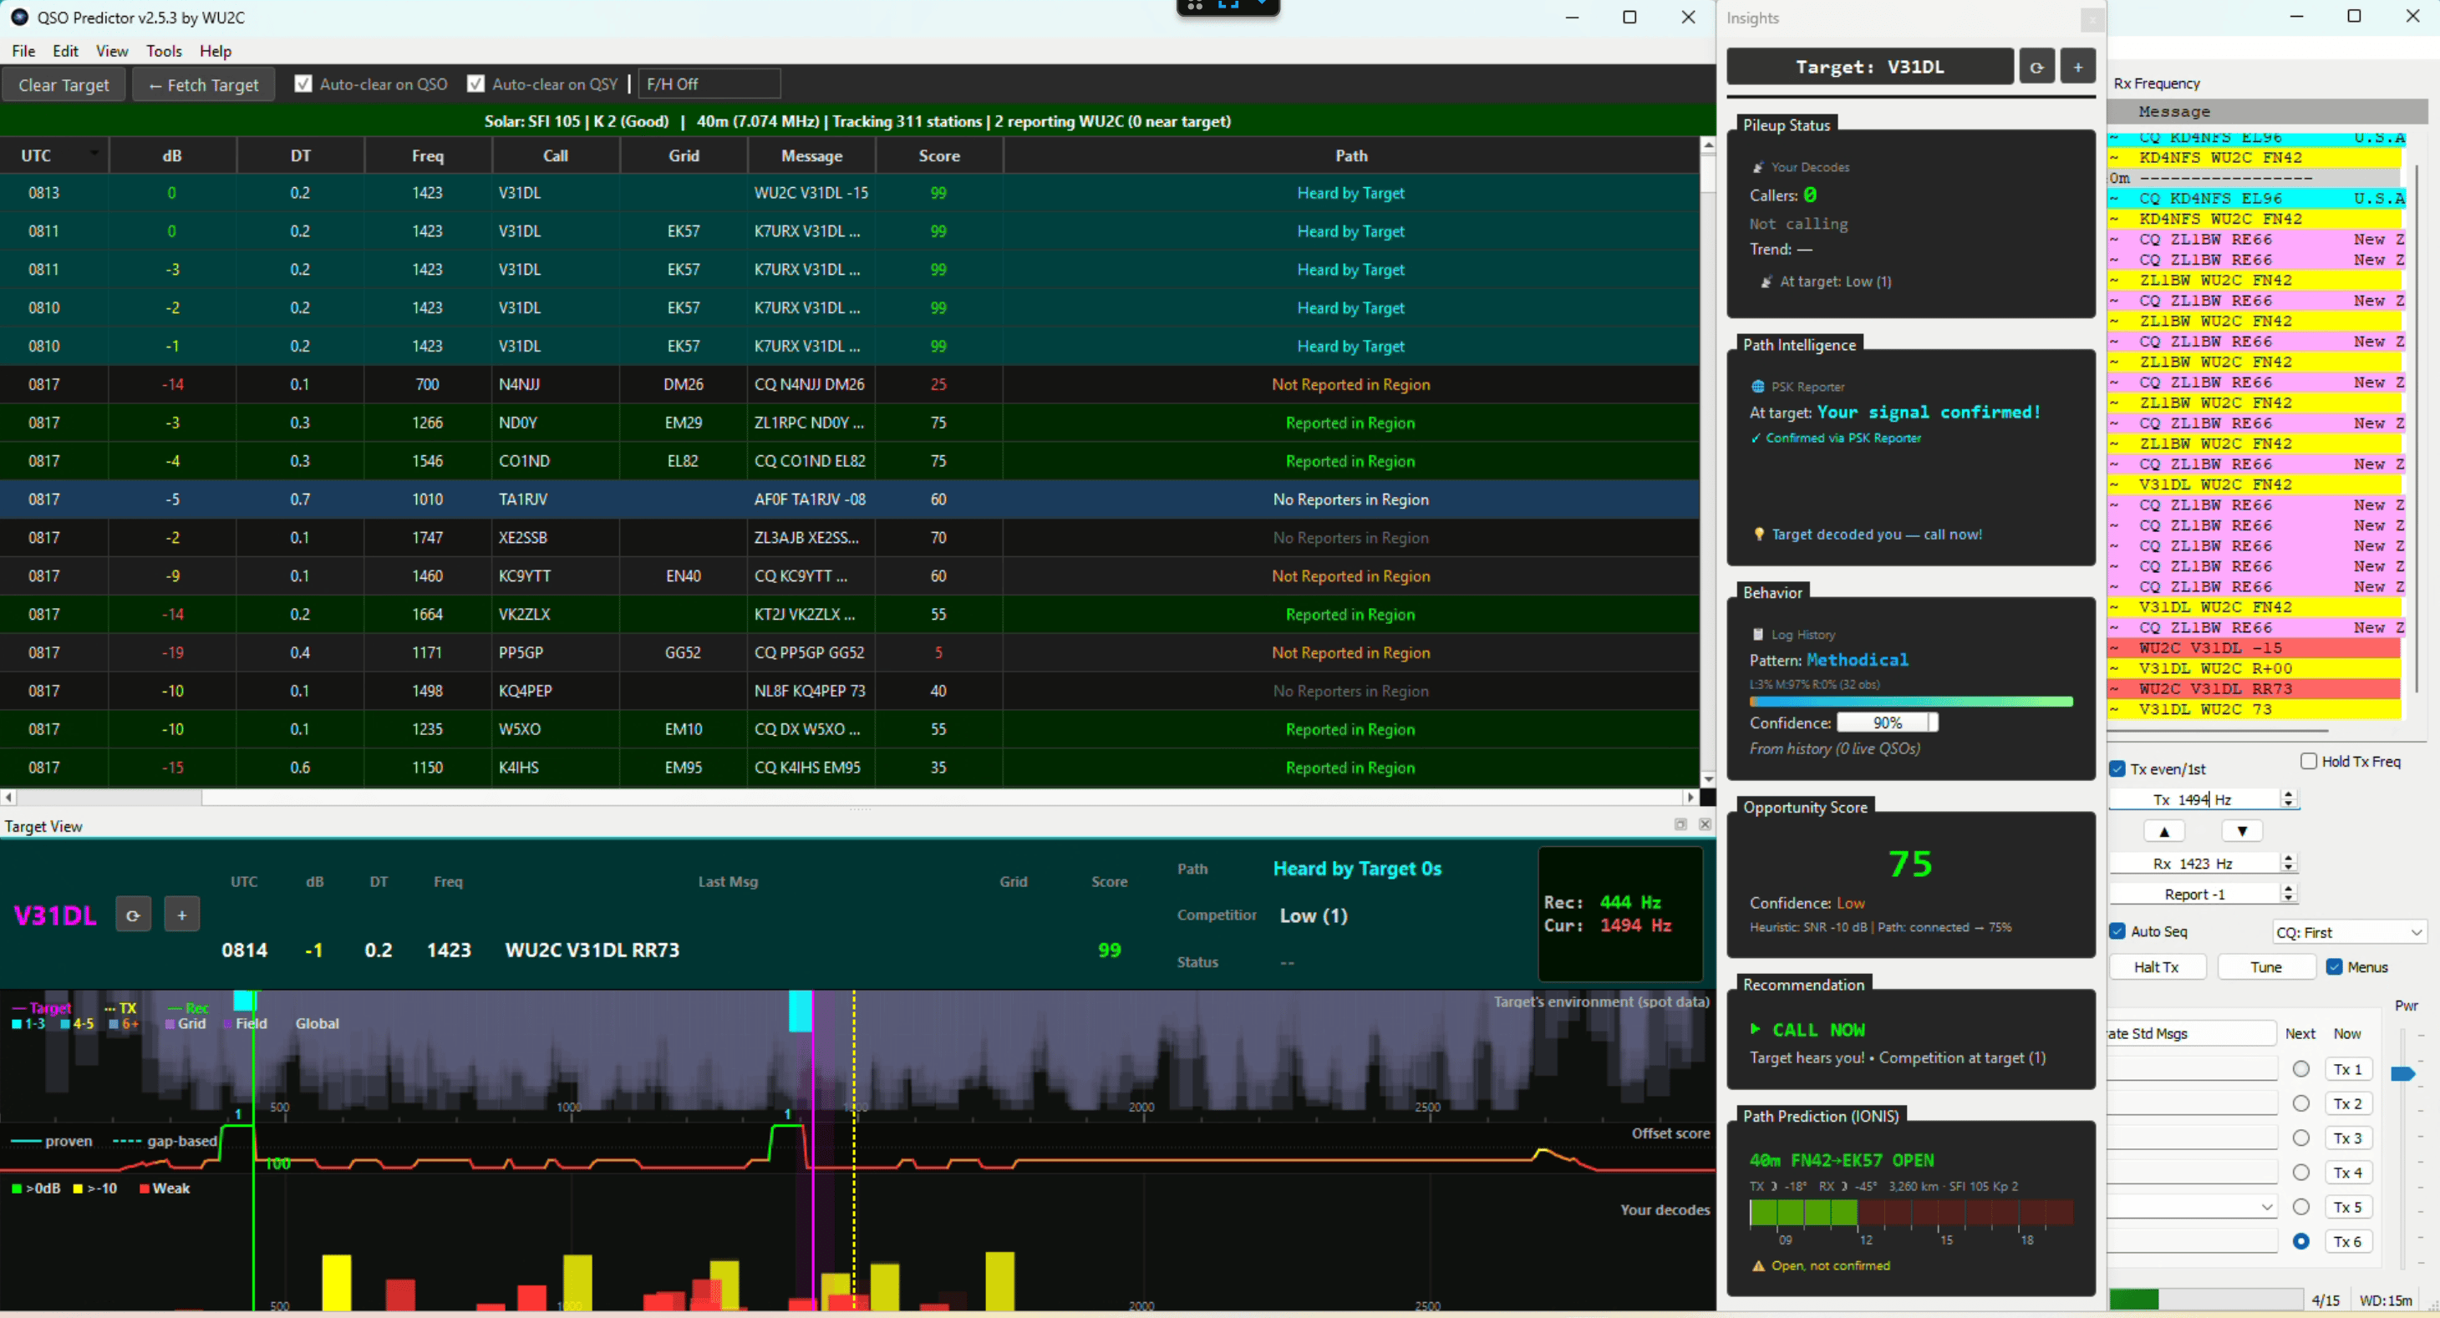This screenshot has height=1318, width=2440.
Task: Click the Fetch Target button
Action: (203, 84)
